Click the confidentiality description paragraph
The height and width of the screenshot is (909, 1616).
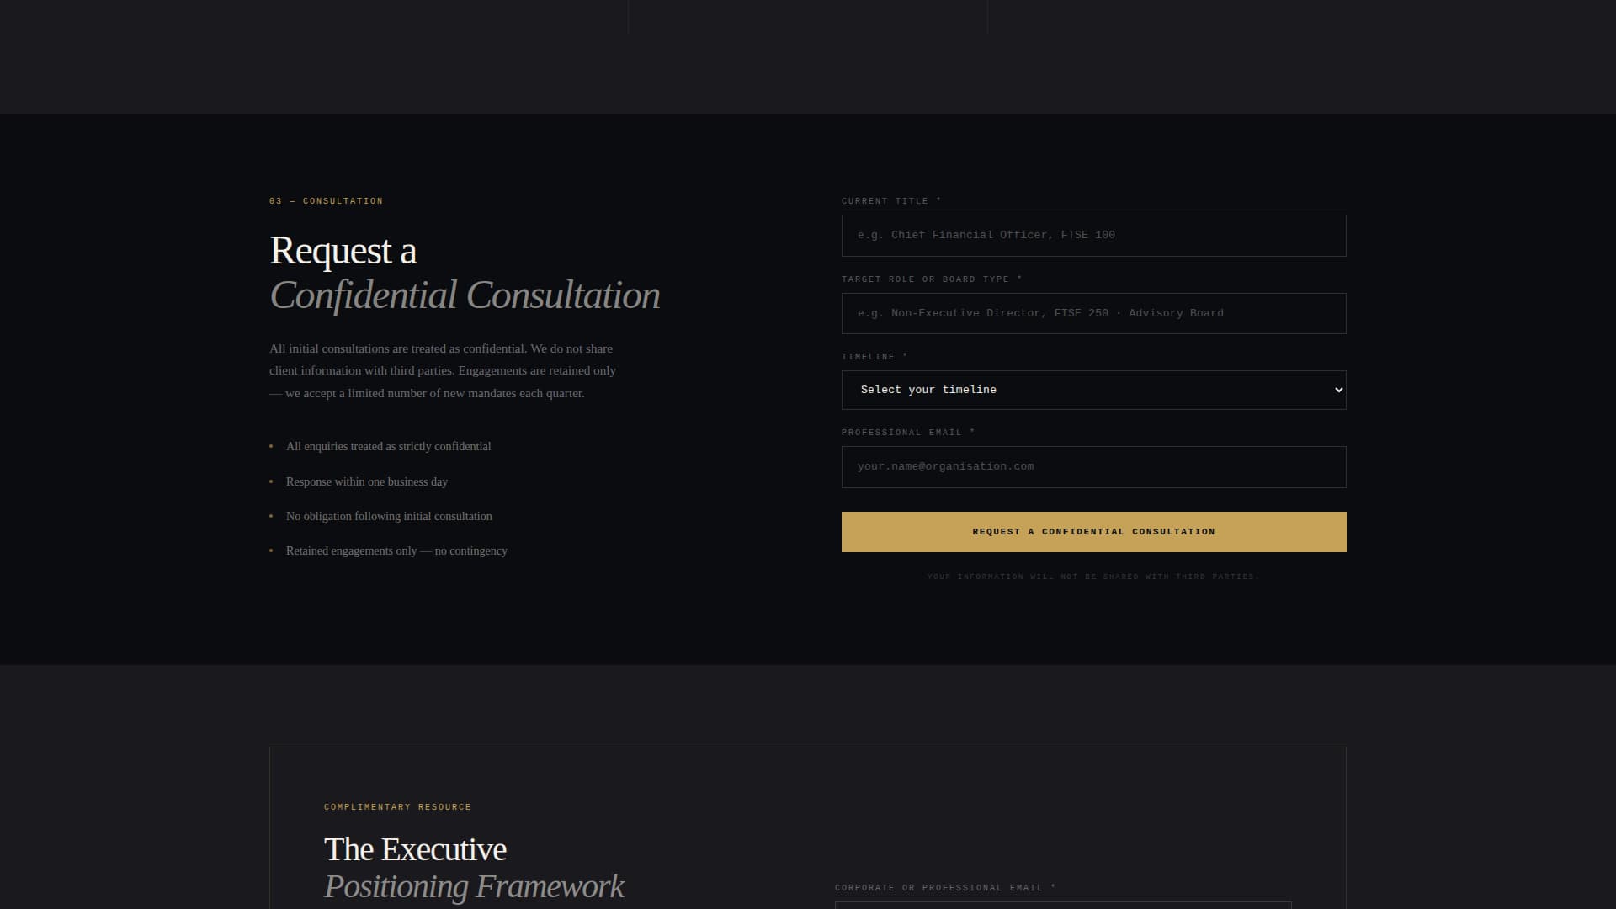[x=443, y=370]
